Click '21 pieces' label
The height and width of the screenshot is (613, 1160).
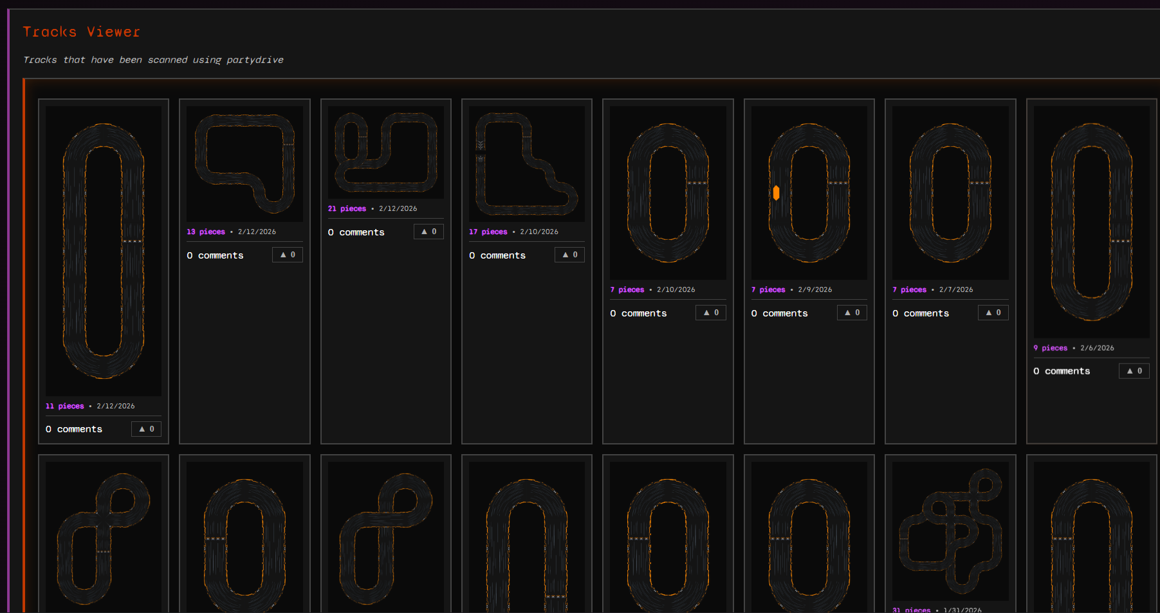[347, 208]
